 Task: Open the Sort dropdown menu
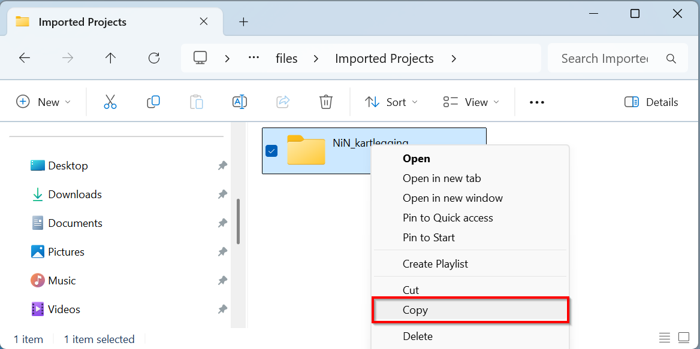coord(391,102)
